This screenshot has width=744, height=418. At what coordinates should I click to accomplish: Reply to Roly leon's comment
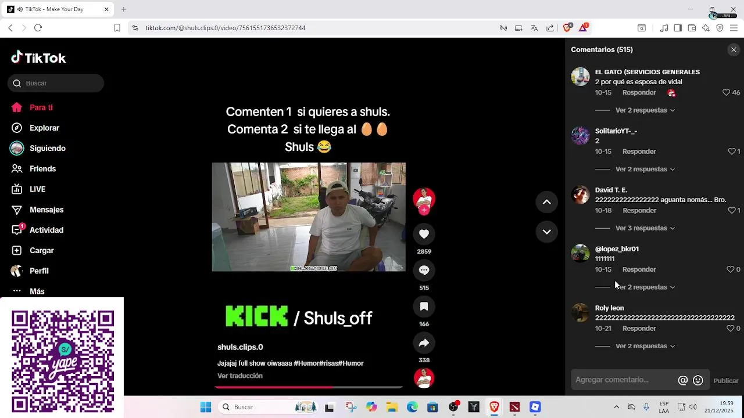pyautogui.click(x=639, y=329)
